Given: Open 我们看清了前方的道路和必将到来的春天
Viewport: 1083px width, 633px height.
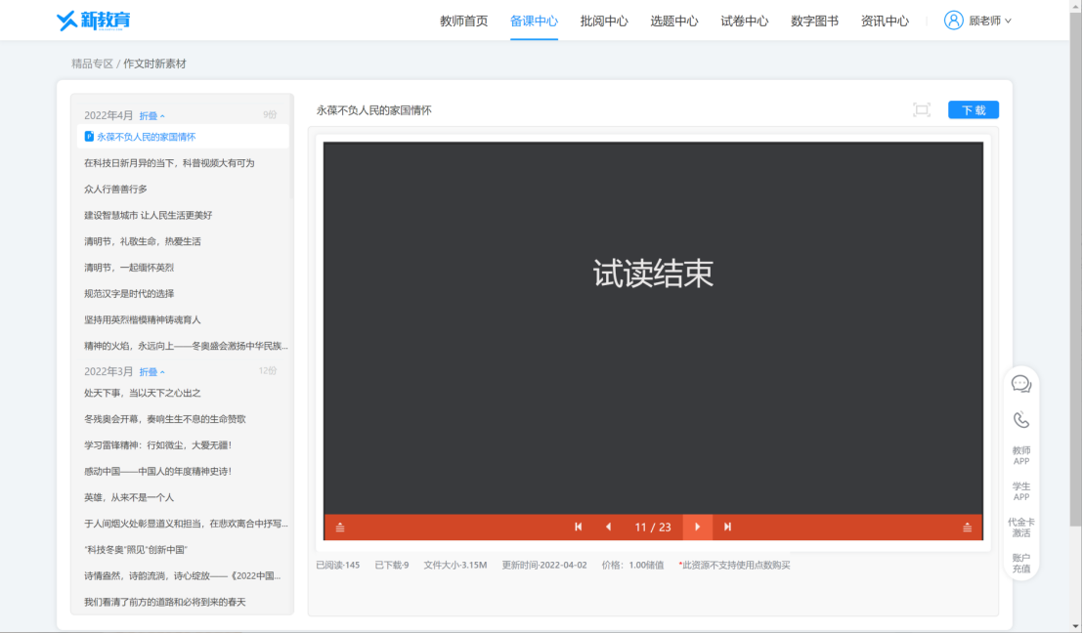Looking at the screenshot, I should (164, 602).
